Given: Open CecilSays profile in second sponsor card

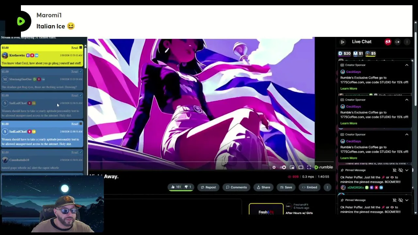Looking at the screenshot, I should click(353, 107).
